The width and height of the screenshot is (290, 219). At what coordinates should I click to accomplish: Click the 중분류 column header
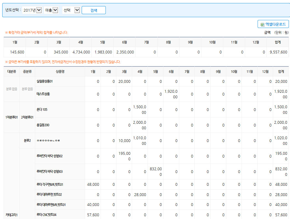click(27, 71)
